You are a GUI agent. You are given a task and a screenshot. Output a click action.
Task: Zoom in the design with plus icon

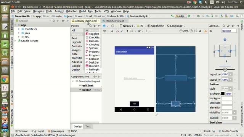tap(191, 31)
